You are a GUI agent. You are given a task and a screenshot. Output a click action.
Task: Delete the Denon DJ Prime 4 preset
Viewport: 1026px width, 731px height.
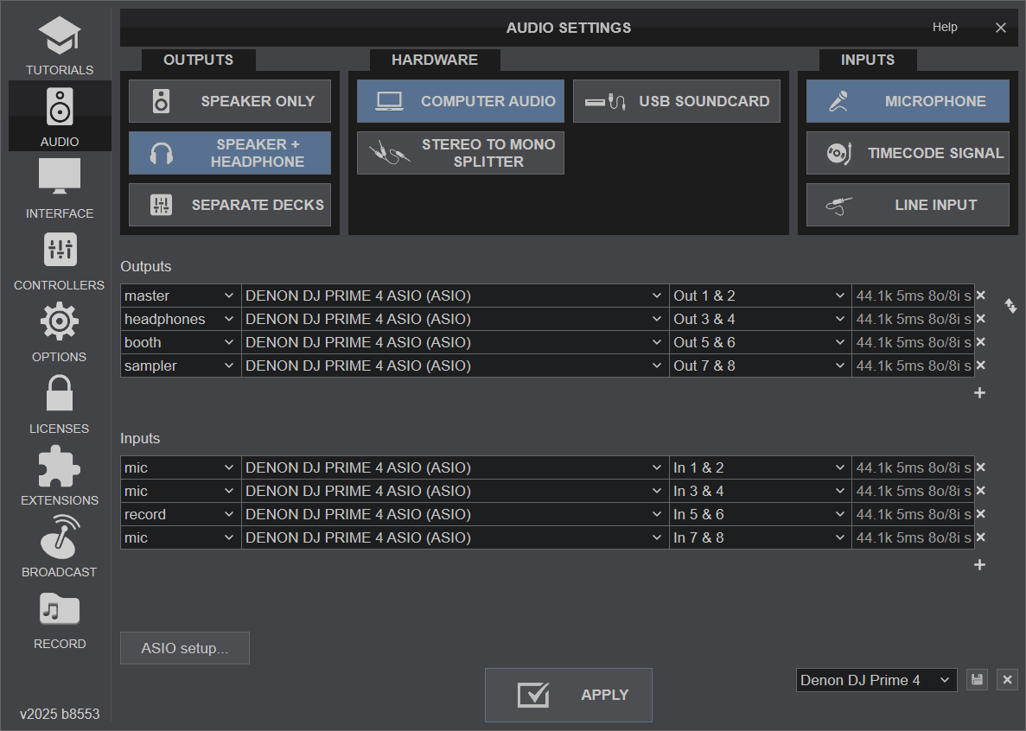(x=1008, y=680)
